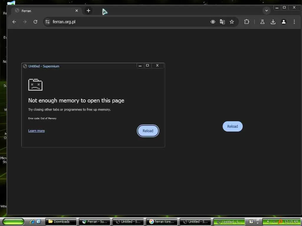
Task: Open the extensions puzzle icon
Action: click(247, 22)
